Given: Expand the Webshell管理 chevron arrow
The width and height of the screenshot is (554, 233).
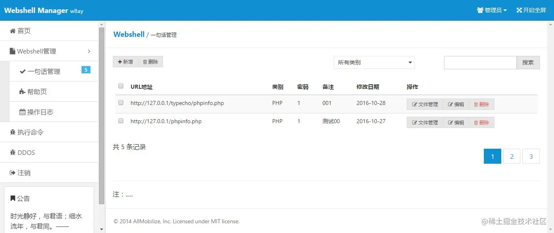Looking at the screenshot, I should (89, 51).
